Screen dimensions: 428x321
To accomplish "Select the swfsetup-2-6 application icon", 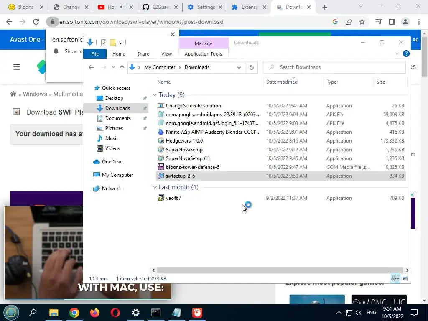I will coord(161,176).
